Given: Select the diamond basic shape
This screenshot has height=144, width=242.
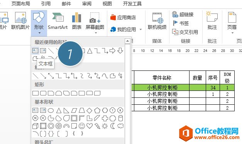Looking at the screenshot, I should click(x=90, y=111).
